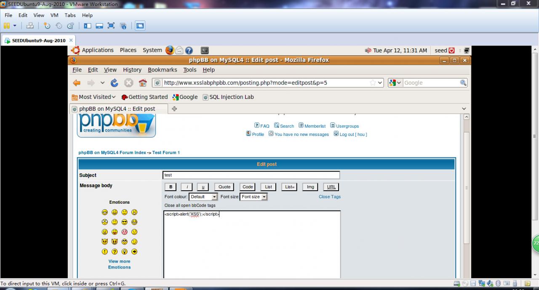539x290 pixels.
Task: Open the mail icon in Ubuntu panel
Action: pyautogui.click(x=179, y=50)
